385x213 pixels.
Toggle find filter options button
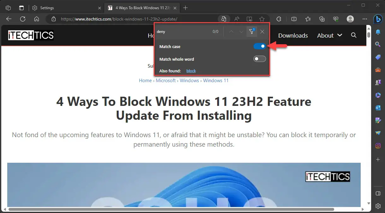pos(252,32)
